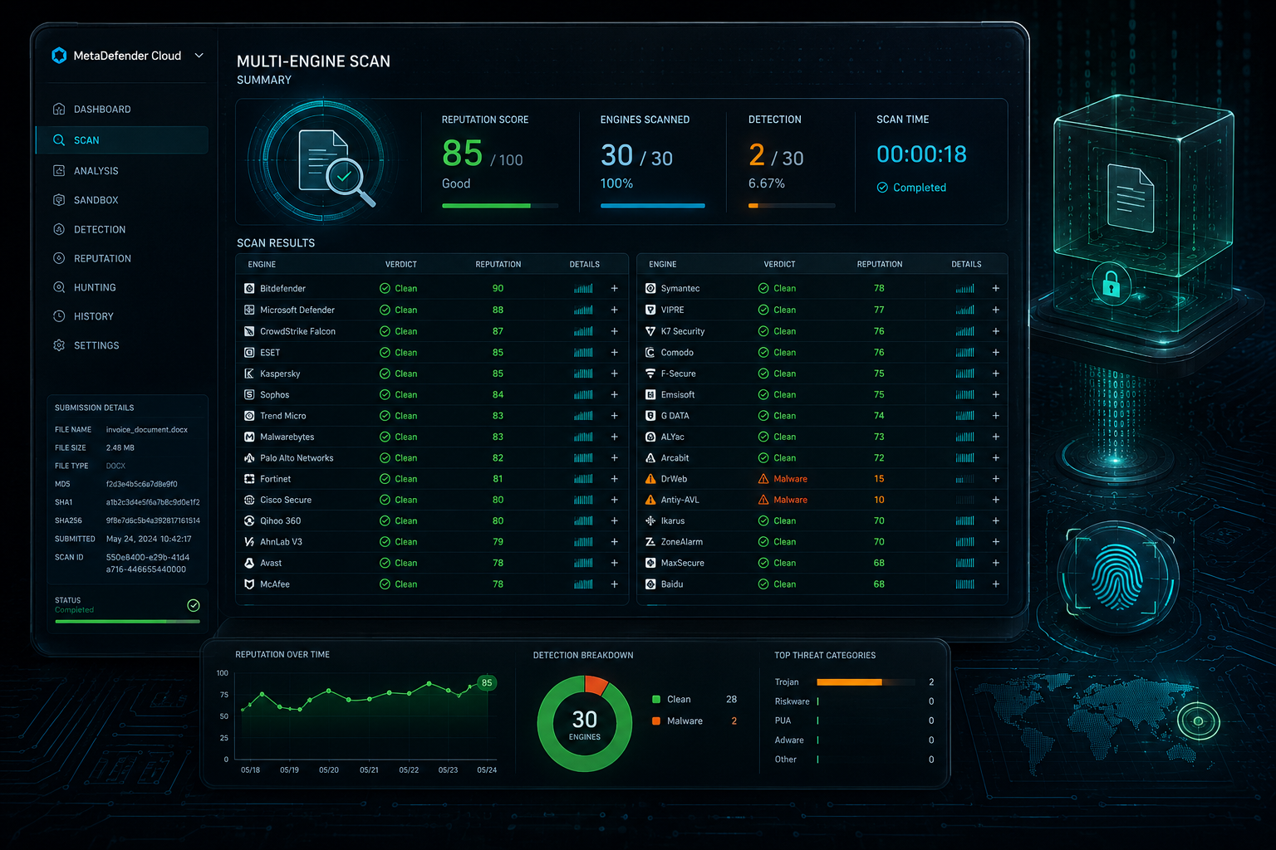Click the K7 Security engine icon
1276x850 pixels.
[650, 331]
